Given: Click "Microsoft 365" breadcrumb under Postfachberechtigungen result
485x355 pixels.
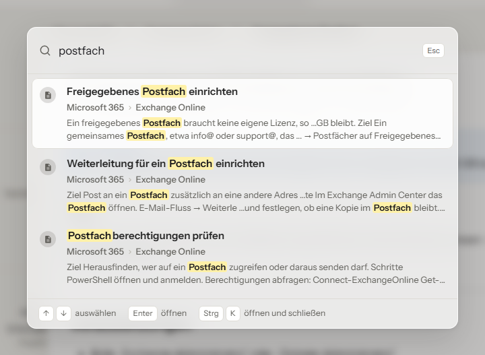Looking at the screenshot, I should [x=95, y=252].
